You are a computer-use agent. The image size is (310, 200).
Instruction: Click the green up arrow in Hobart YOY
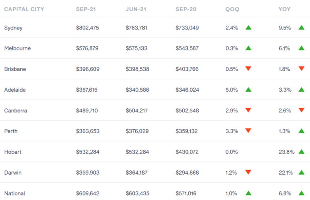coord(301,152)
